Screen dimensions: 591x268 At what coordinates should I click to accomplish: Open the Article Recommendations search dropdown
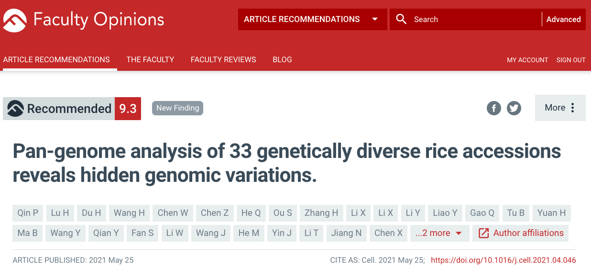[312, 19]
